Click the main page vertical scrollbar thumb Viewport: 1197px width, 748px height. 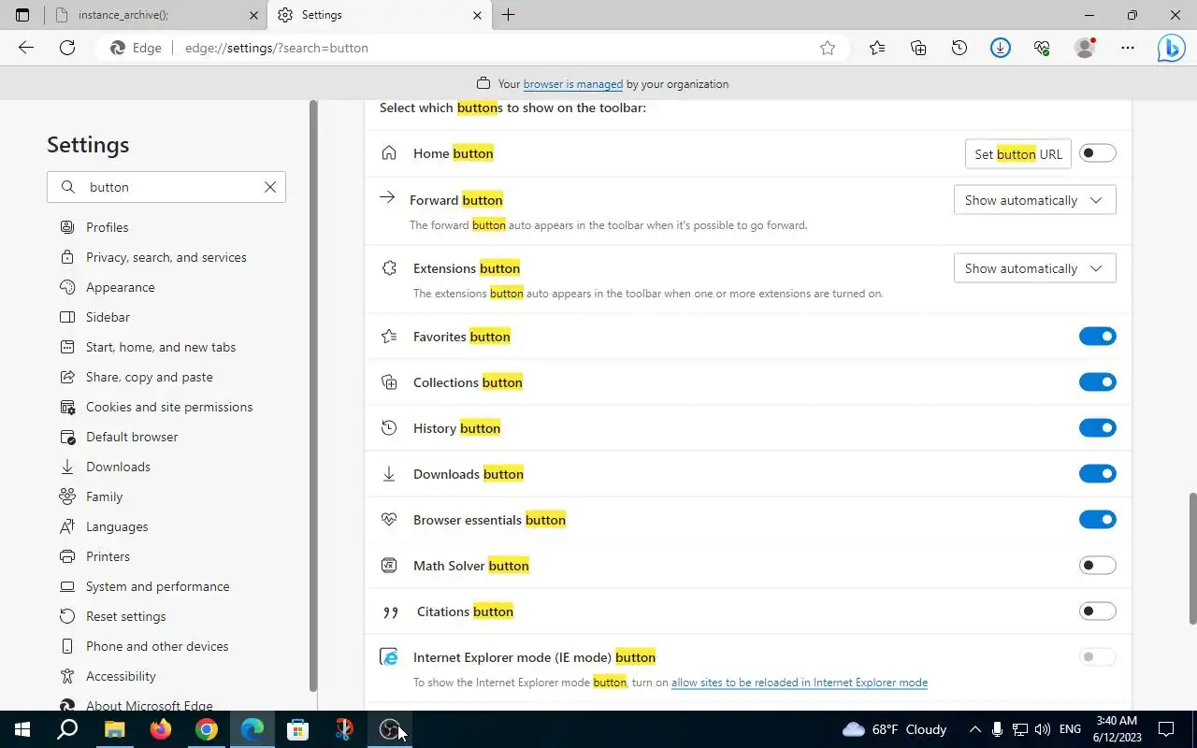point(1192,558)
